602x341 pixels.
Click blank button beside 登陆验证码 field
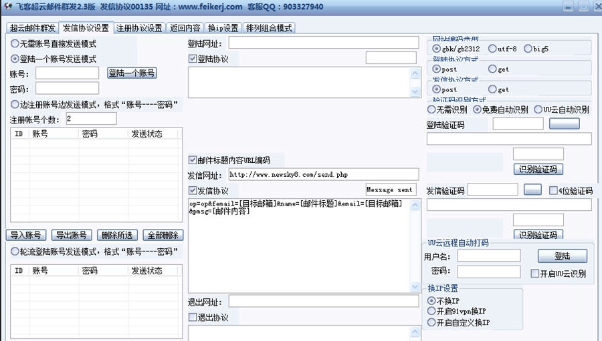(565, 123)
